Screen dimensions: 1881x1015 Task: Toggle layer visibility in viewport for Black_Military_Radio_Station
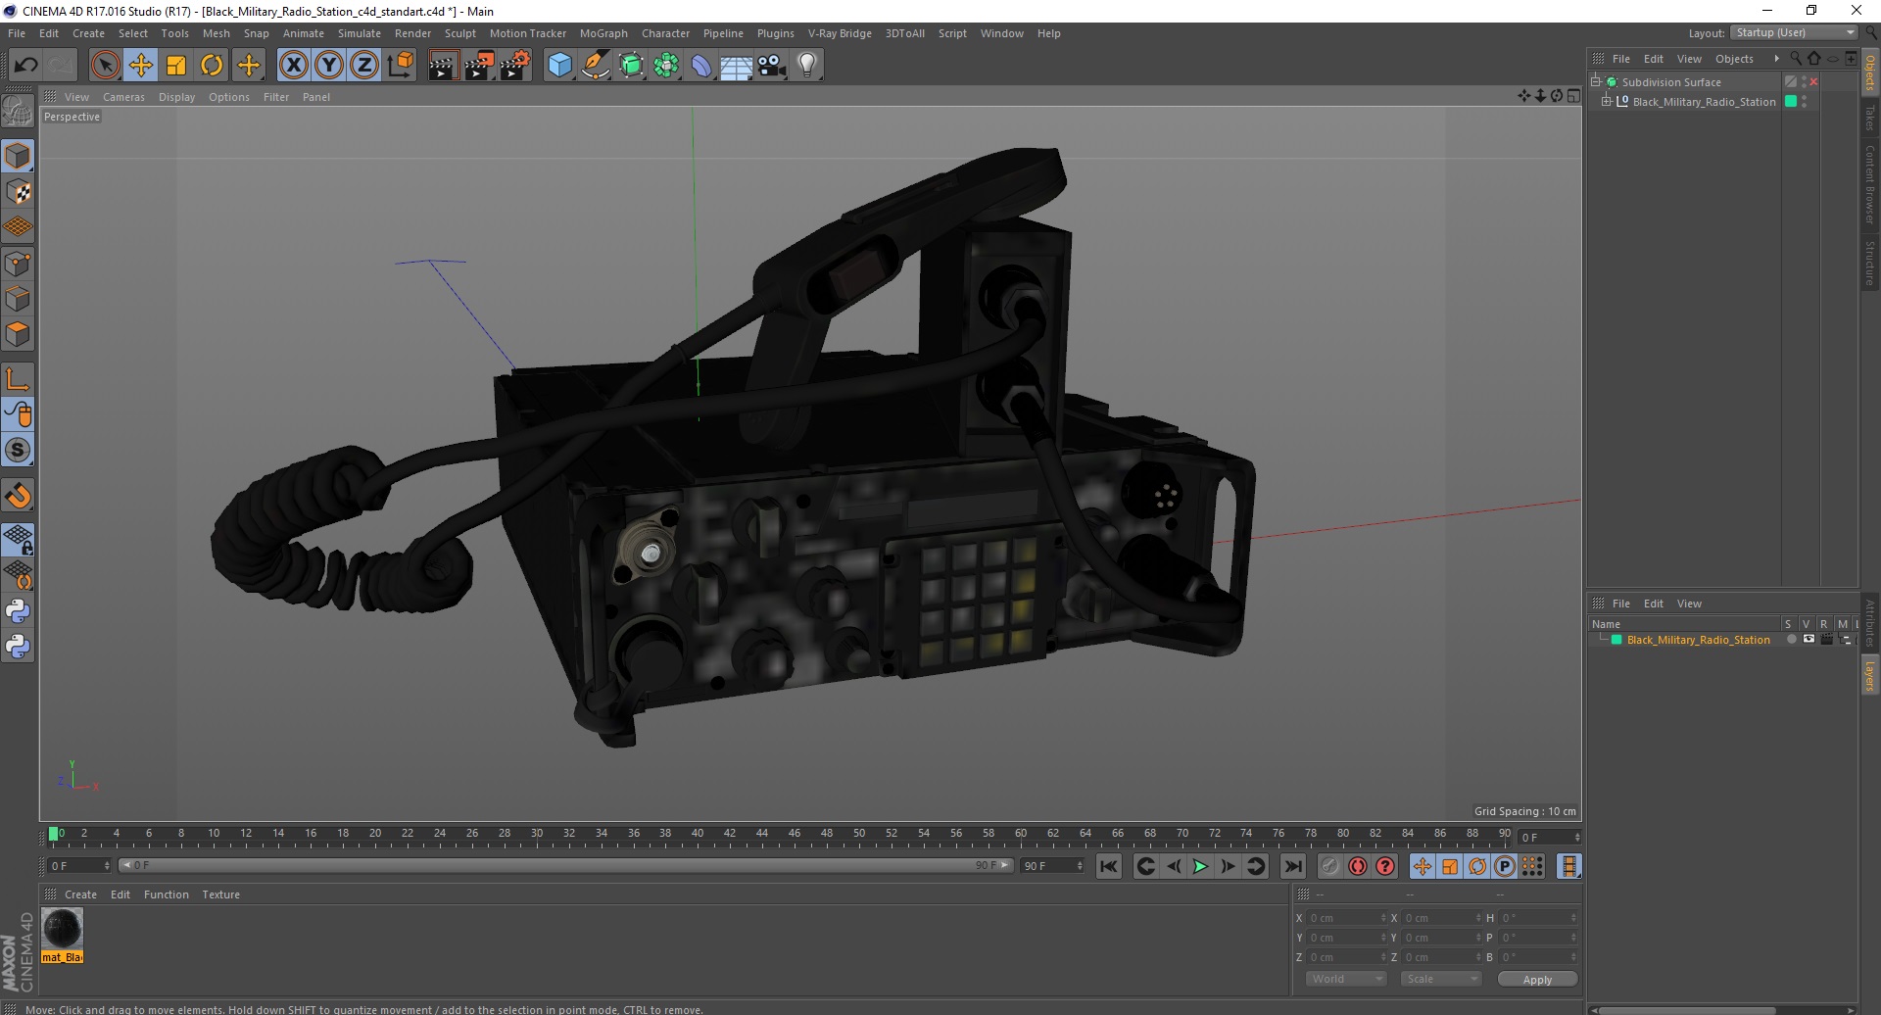pyautogui.click(x=1809, y=639)
